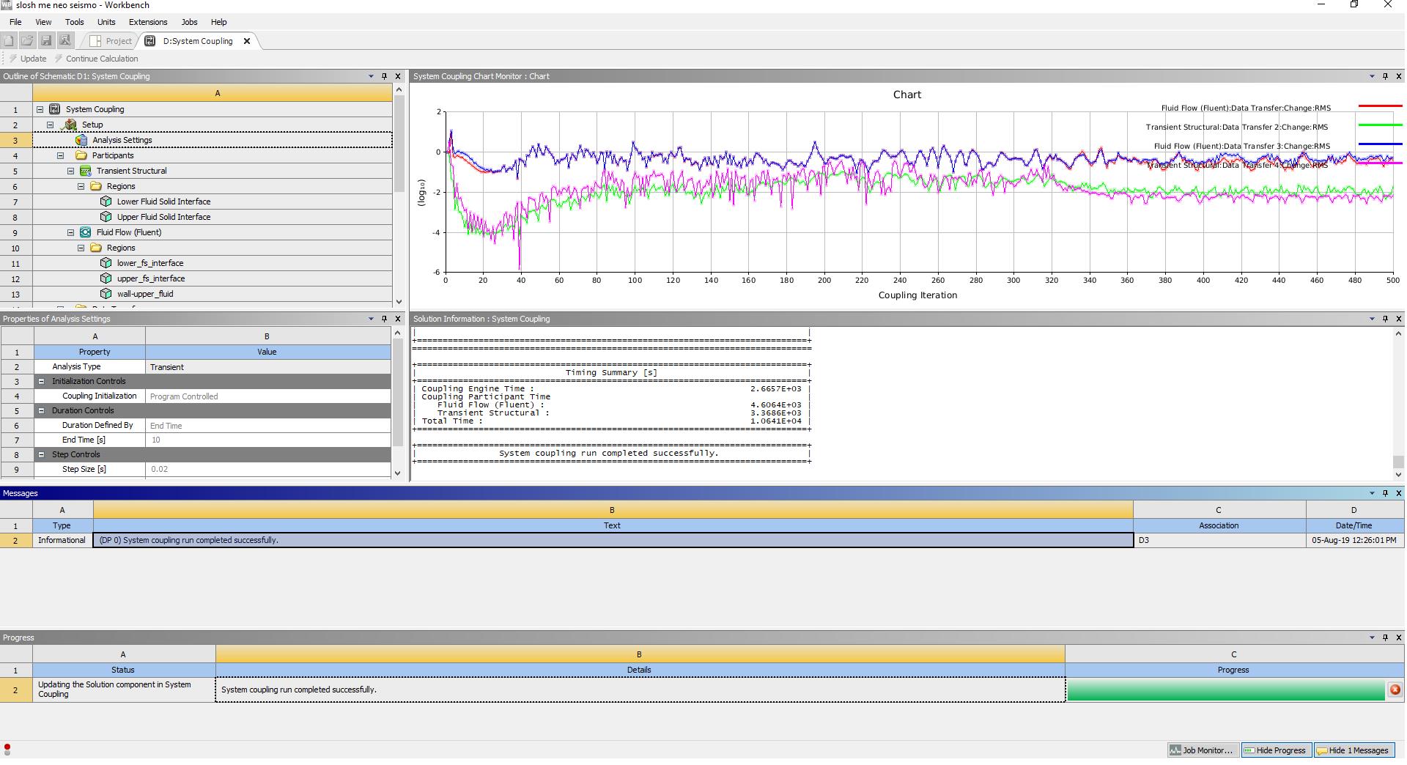Viewport: 1407px width, 765px height.
Task: Click Hide 1 Messages button
Action: (x=1354, y=750)
